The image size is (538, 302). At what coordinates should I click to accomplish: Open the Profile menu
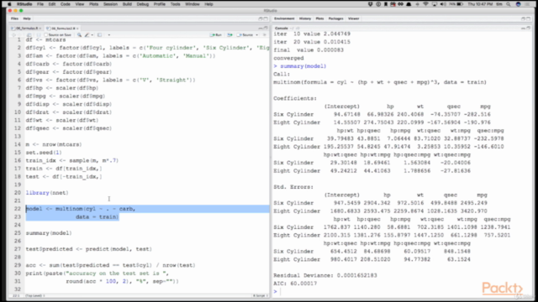tap(159, 4)
